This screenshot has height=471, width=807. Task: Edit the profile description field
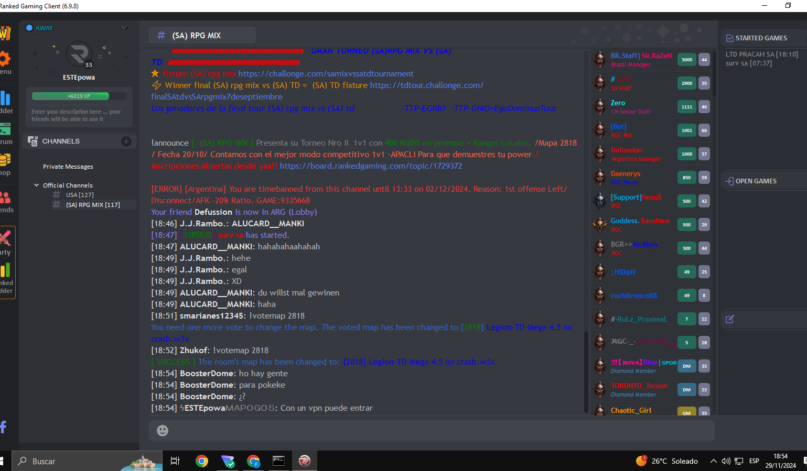(79, 115)
